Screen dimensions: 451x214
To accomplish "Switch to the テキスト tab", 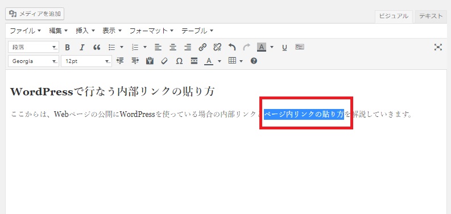I will coord(431,16).
